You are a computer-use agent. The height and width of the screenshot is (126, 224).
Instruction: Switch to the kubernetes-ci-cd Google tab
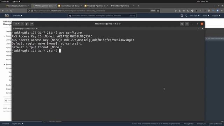pos(70,6)
